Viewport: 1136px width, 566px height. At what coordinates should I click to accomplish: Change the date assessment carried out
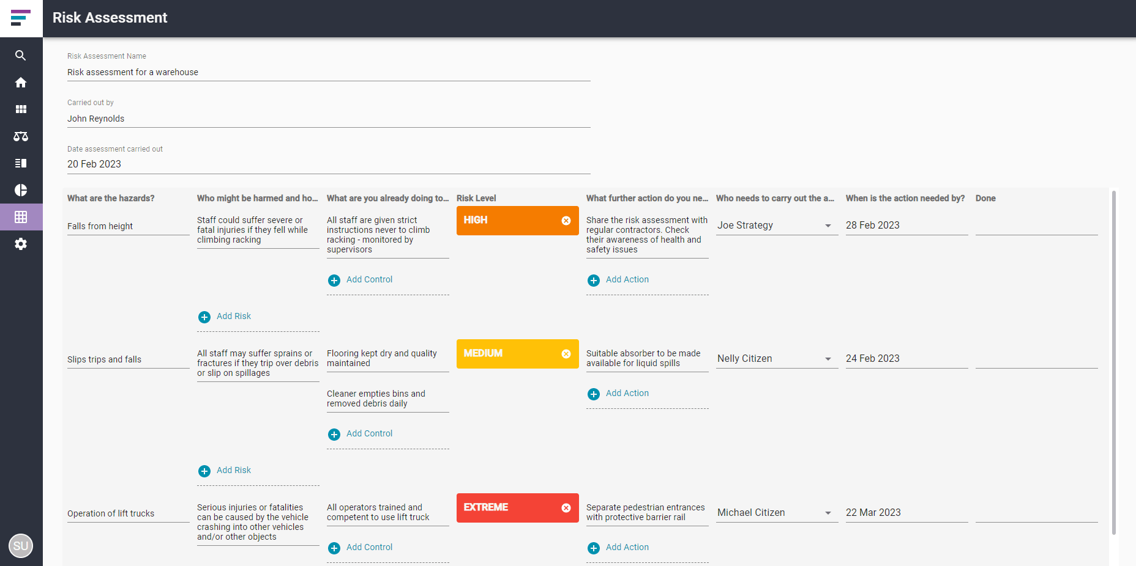coord(329,164)
